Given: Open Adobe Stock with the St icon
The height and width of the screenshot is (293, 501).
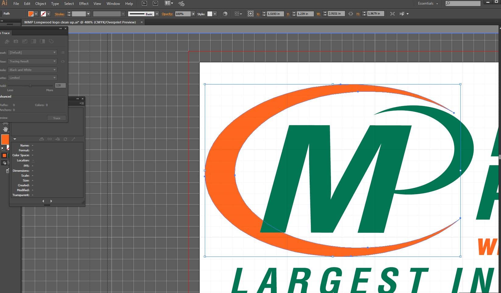Looking at the screenshot, I should (155, 3).
